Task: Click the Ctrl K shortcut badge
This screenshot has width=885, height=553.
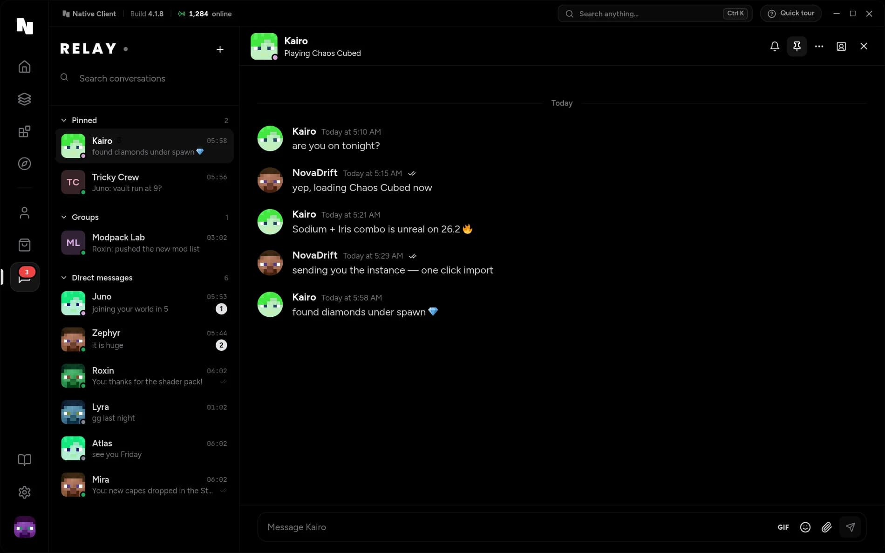Action: [735, 14]
